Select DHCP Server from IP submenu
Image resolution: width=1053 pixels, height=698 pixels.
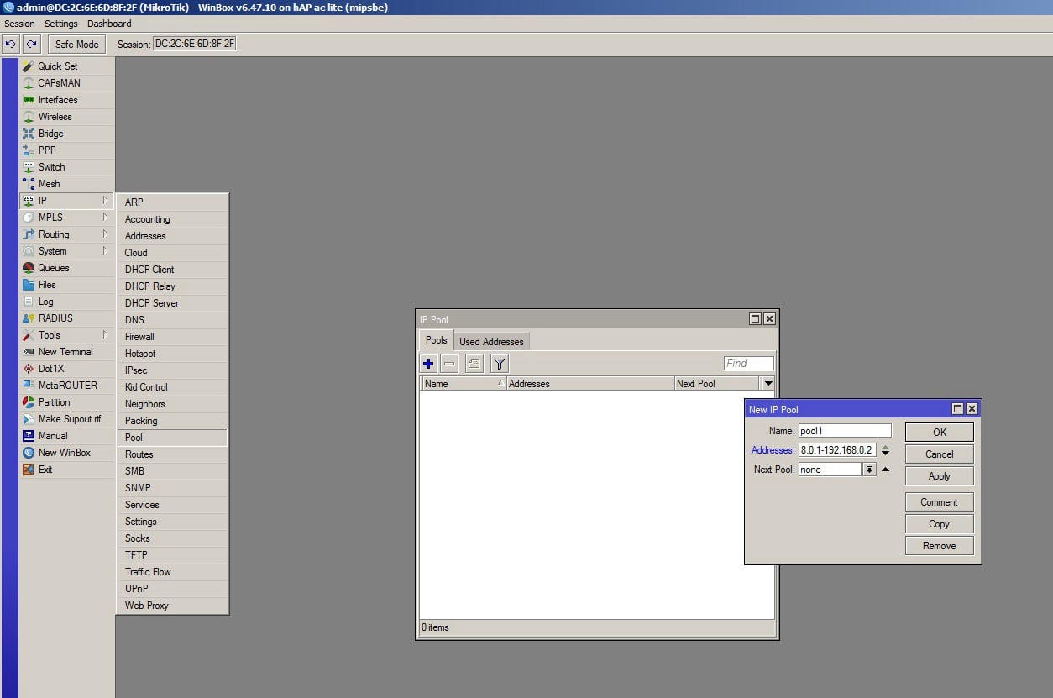coord(152,303)
